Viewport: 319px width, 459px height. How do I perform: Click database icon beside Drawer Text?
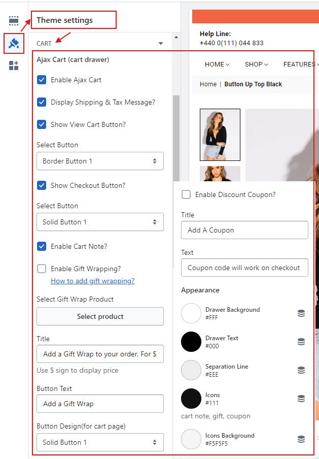click(x=301, y=342)
